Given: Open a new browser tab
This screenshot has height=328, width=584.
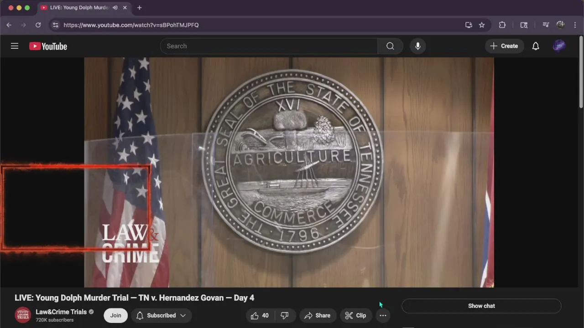Looking at the screenshot, I should click(x=140, y=8).
